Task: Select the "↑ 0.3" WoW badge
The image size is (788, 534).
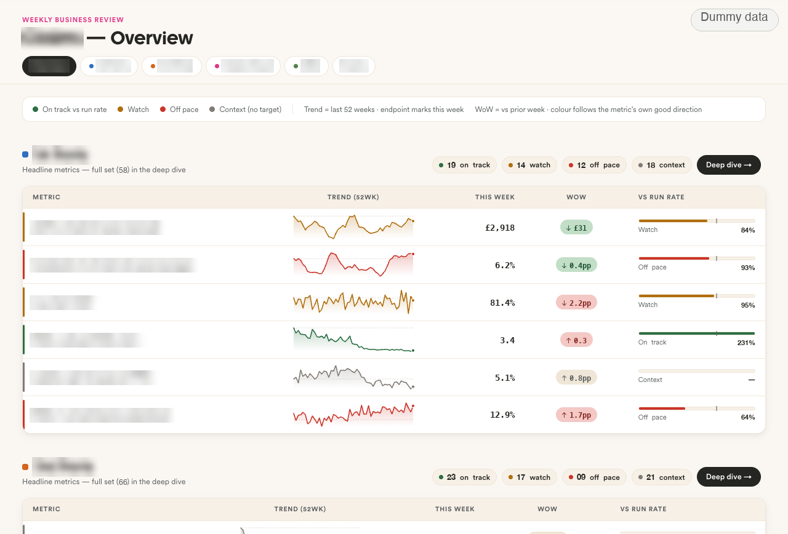Action: pos(576,340)
